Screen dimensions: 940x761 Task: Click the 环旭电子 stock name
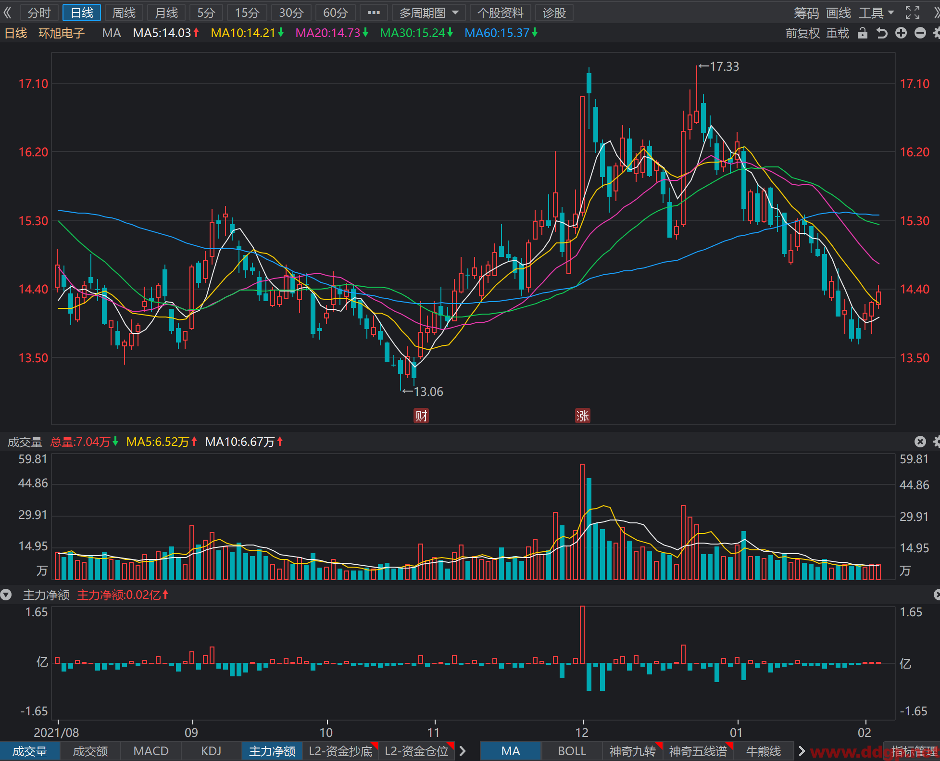coord(62,33)
